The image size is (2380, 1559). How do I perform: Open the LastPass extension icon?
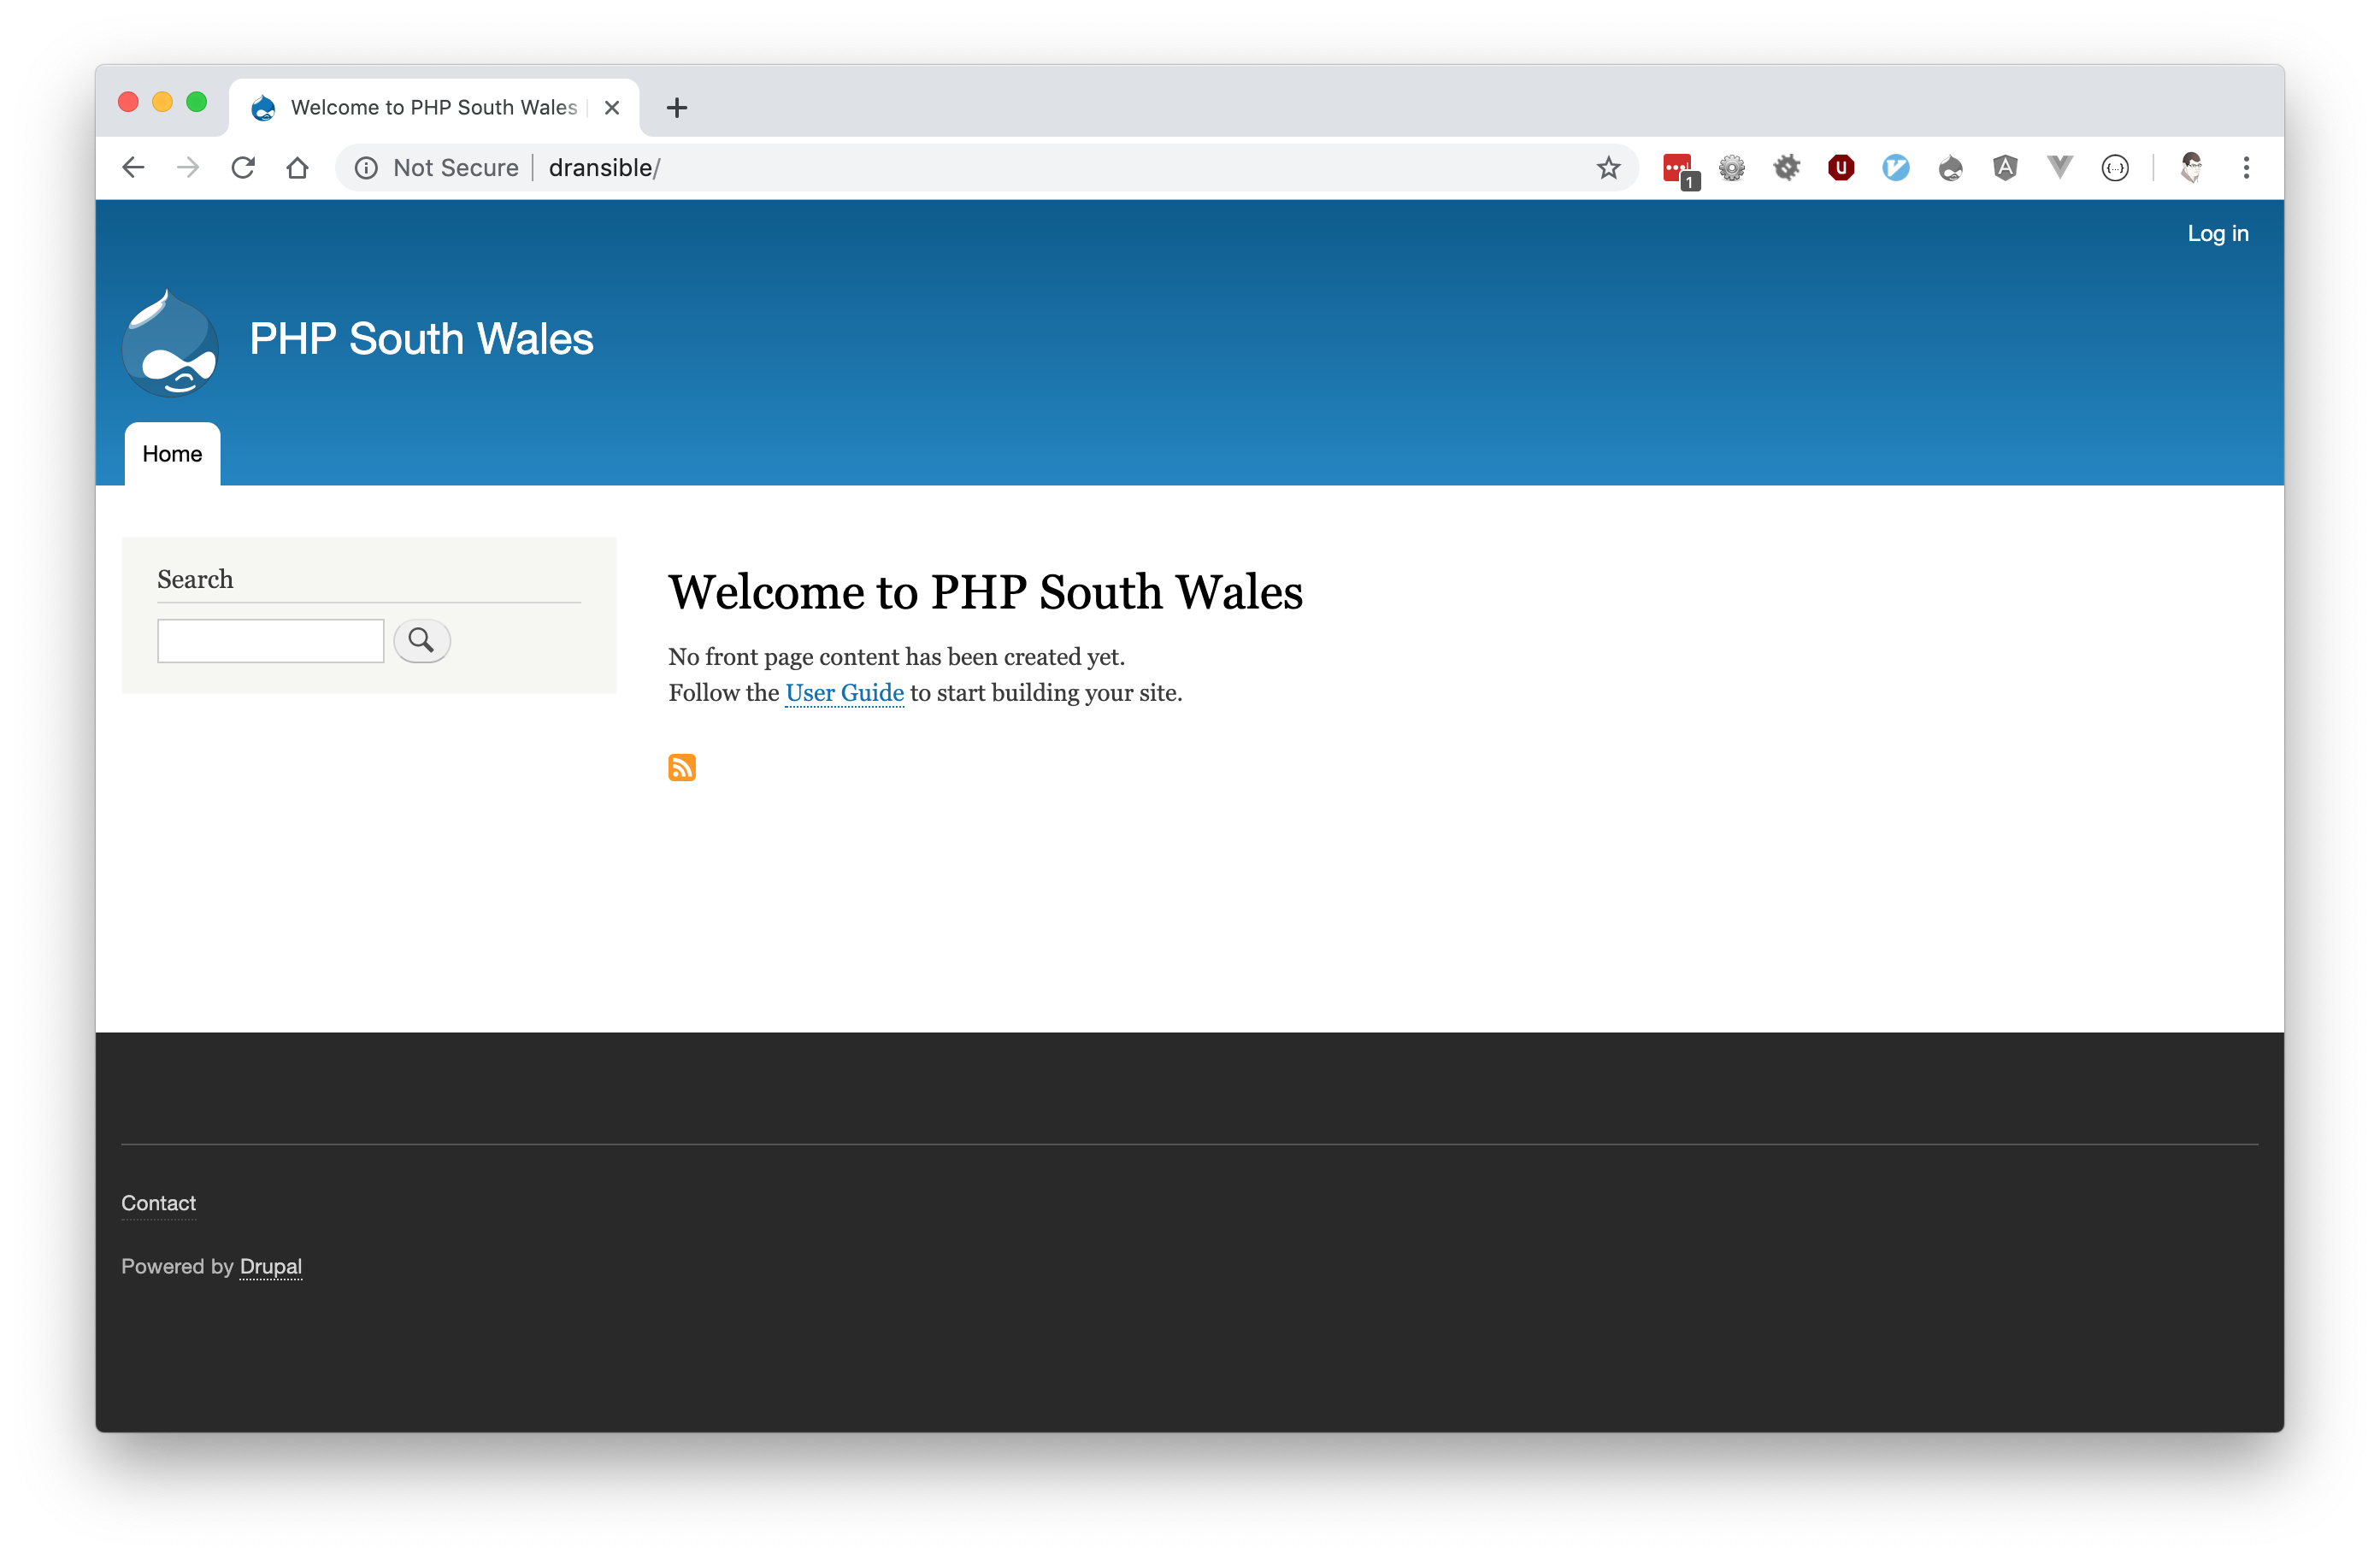point(1677,168)
